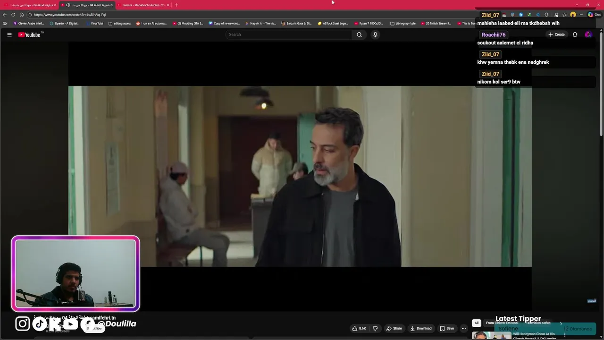Open VirusTotal bookmark
604x340 pixels.
coord(94,23)
